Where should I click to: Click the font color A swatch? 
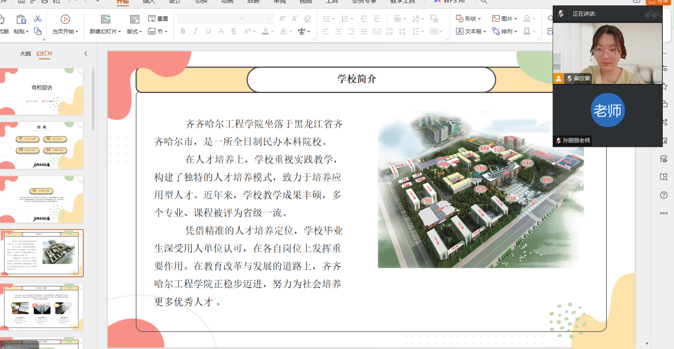pyautogui.click(x=265, y=32)
